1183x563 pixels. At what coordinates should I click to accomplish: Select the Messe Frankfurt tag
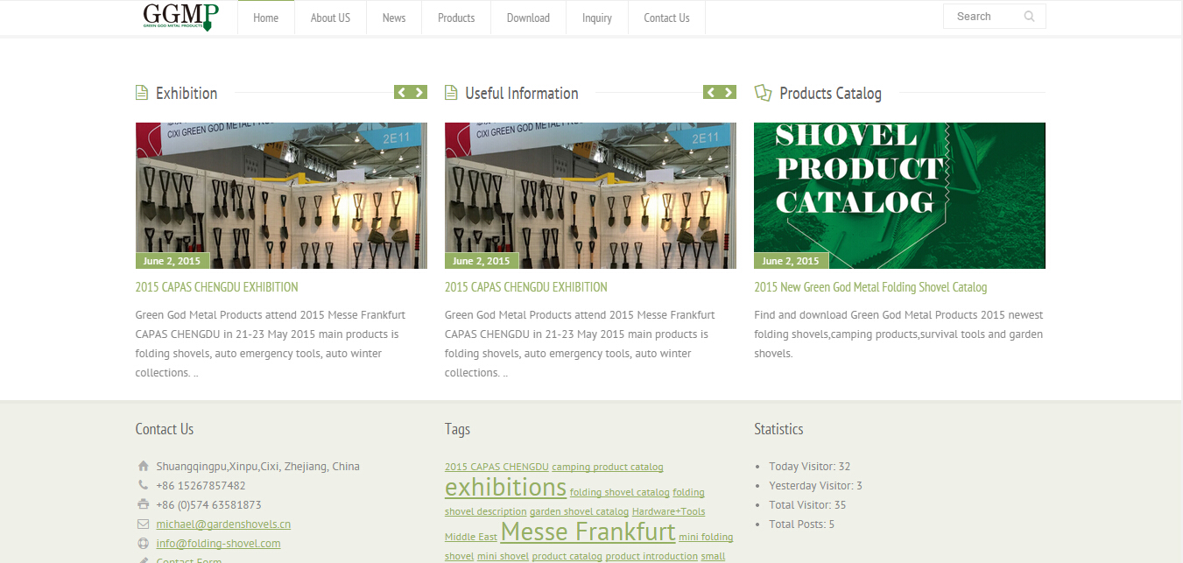click(588, 531)
